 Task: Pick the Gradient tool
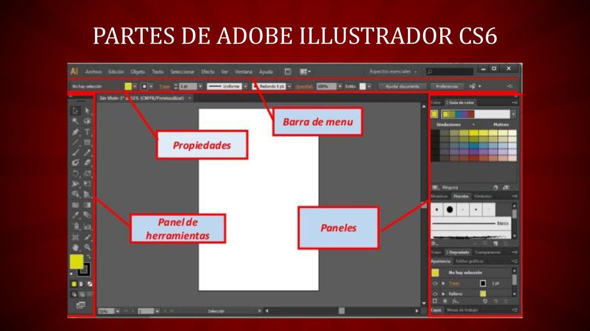click(x=88, y=205)
